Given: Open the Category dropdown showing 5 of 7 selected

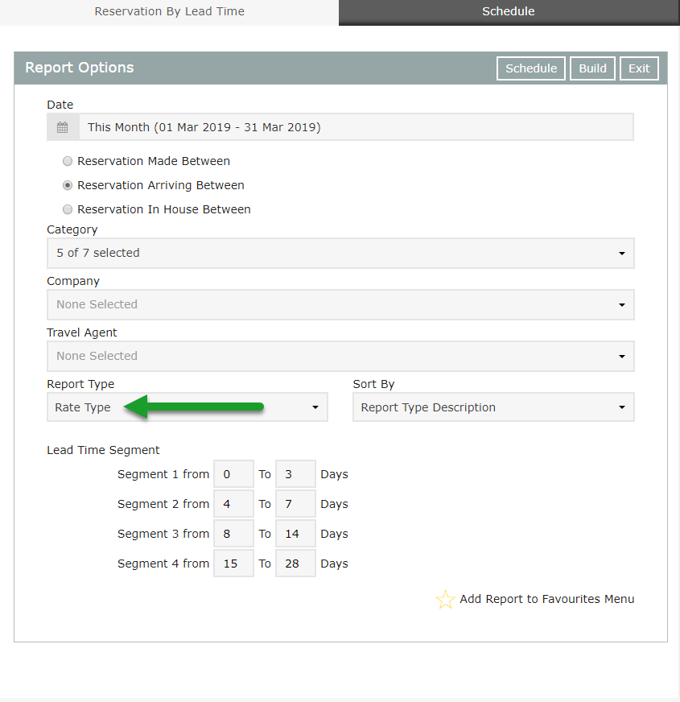Looking at the screenshot, I should [340, 254].
